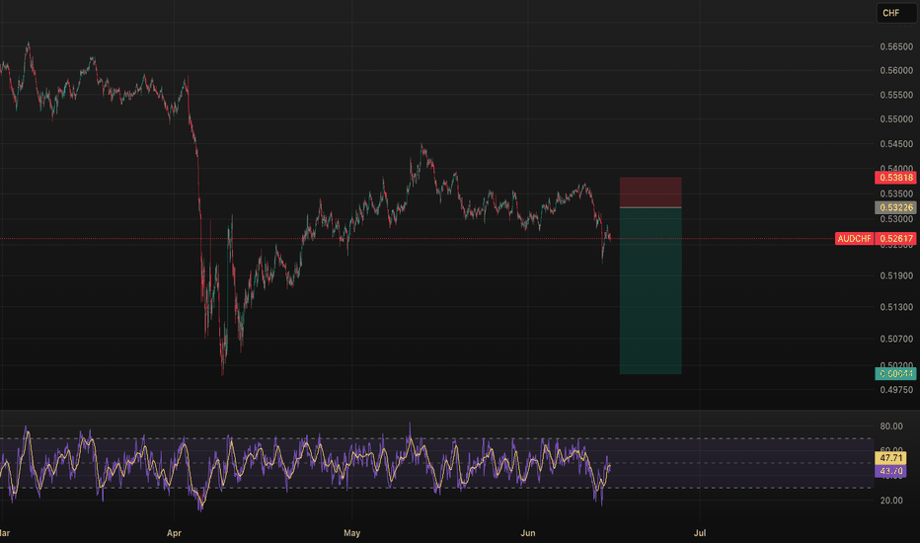Click the AUDCHF symbol tag on price axis
Viewport: 920px width, 543px height.
tap(854, 238)
